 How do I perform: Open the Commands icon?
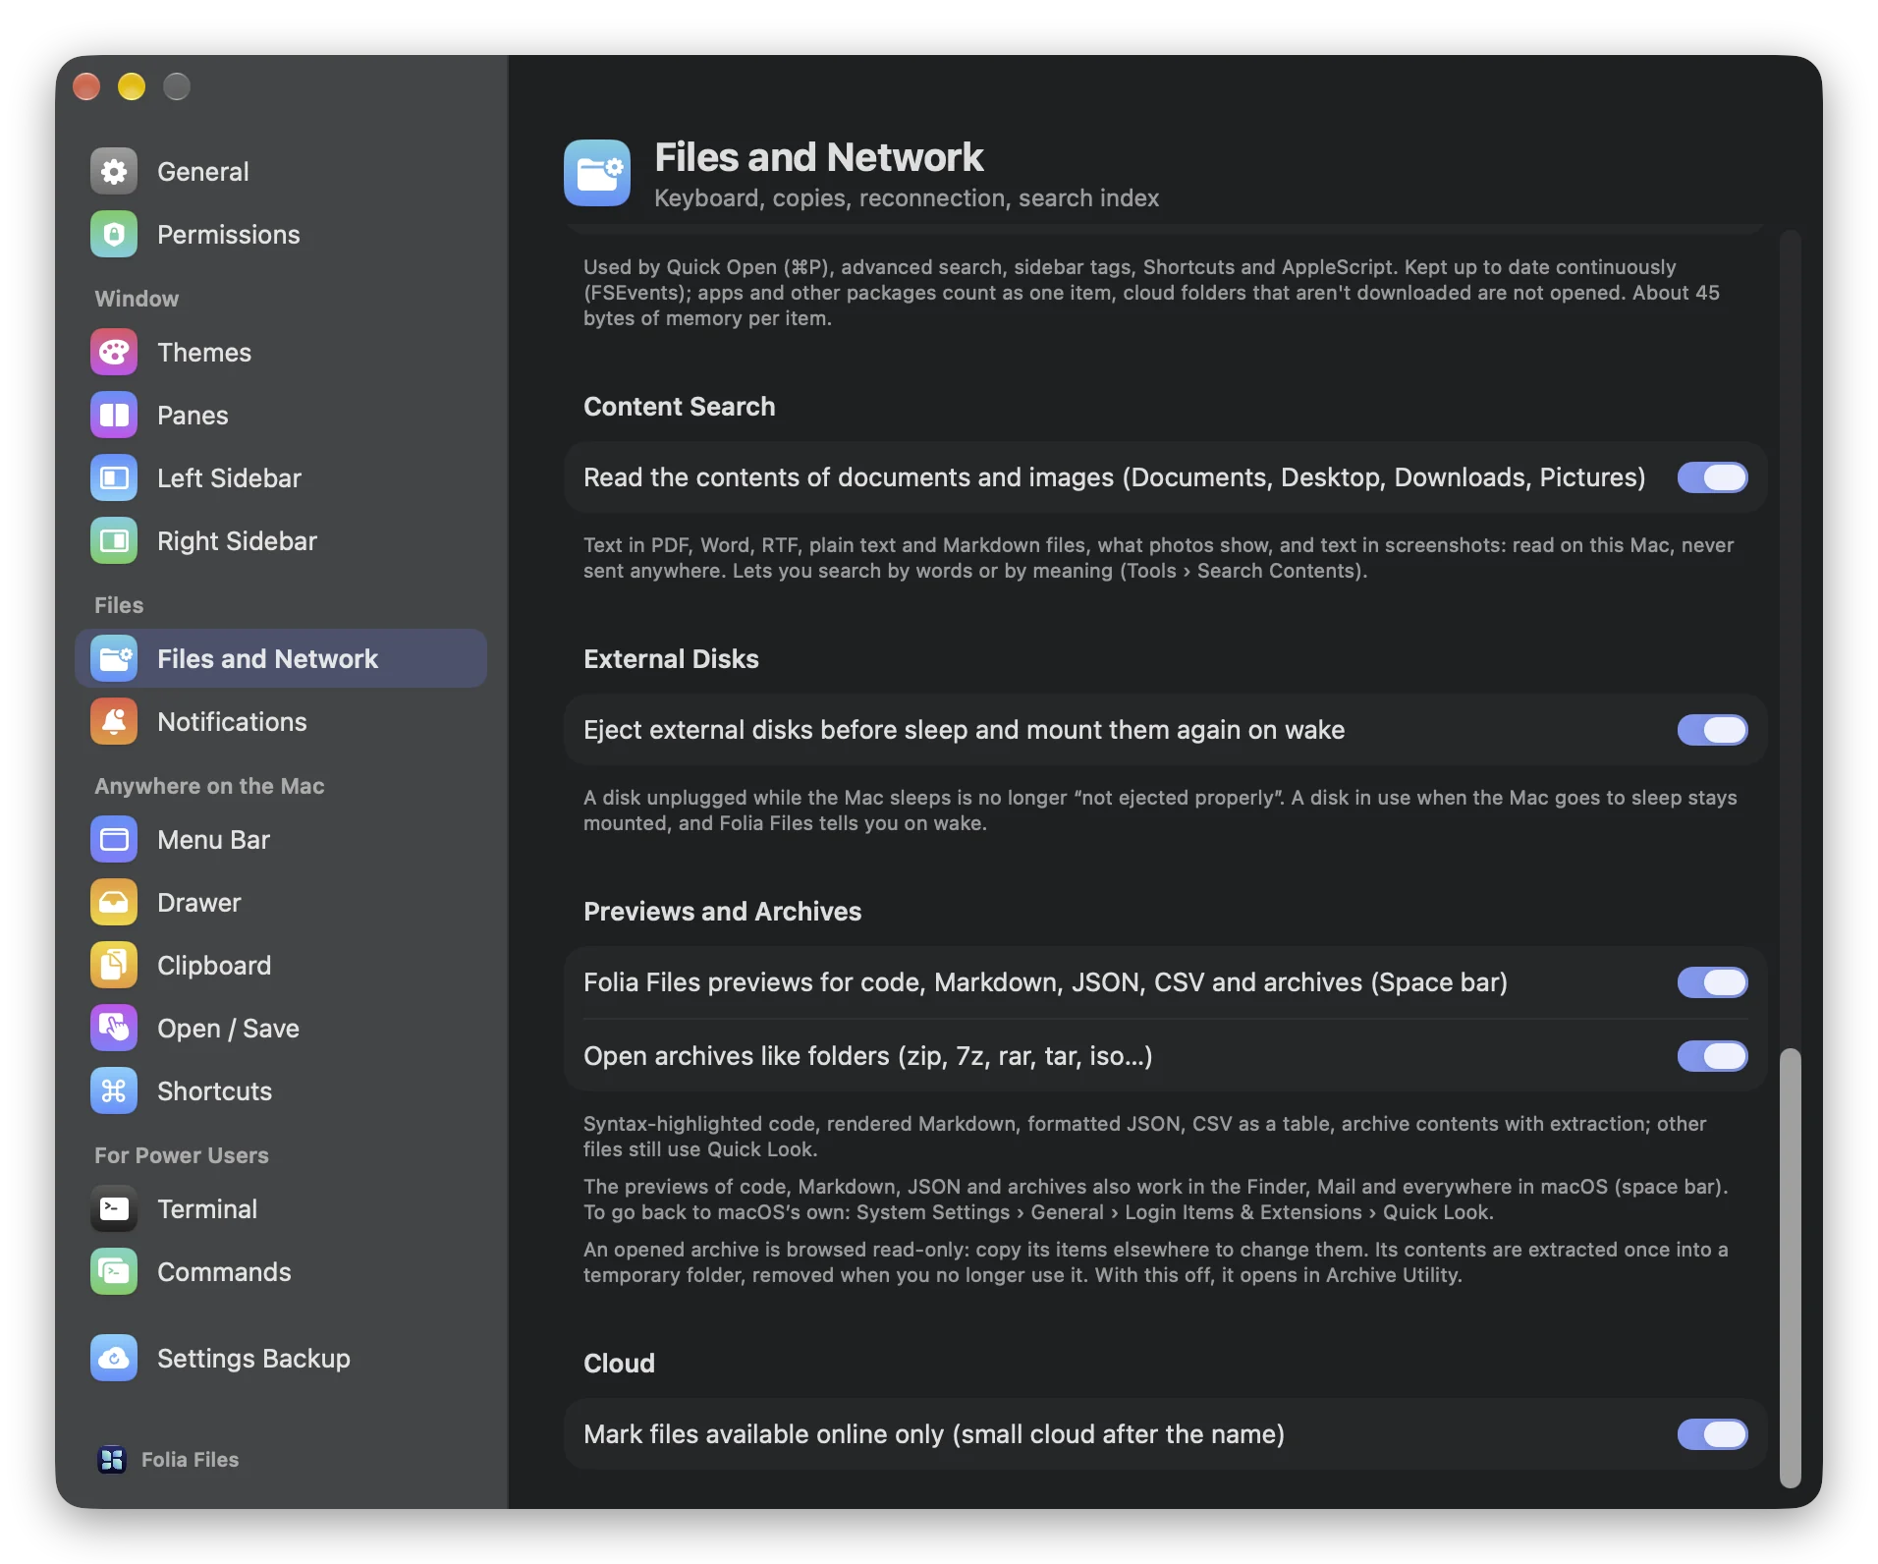114,1272
